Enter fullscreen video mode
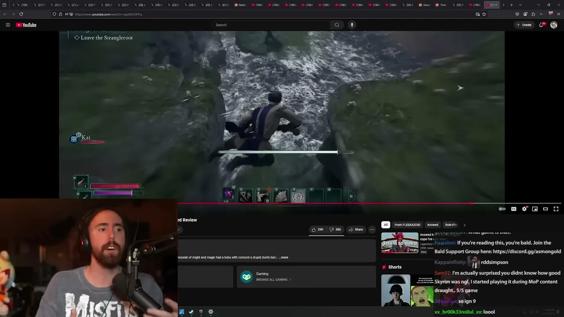 (556, 209)
